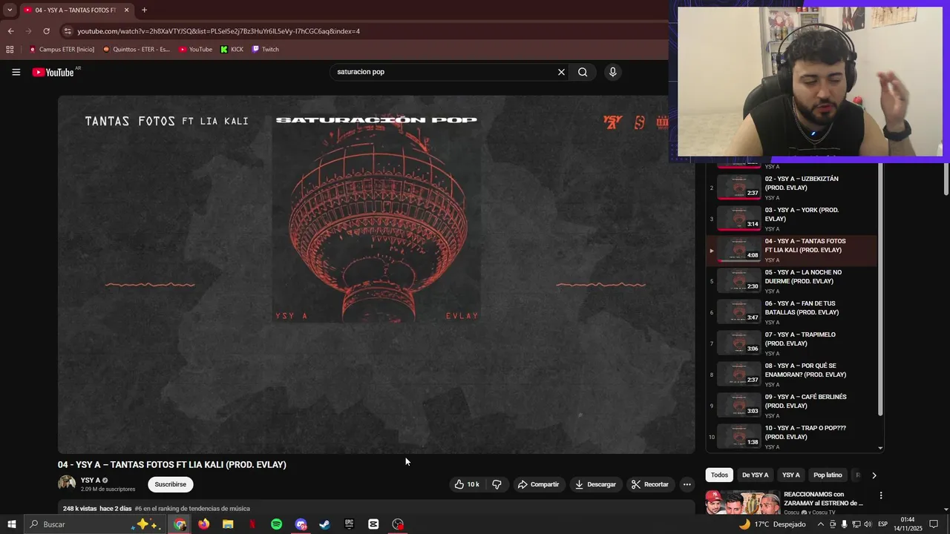950x534 pixels.
Task: Open the notification center
Action: (934, 524)
